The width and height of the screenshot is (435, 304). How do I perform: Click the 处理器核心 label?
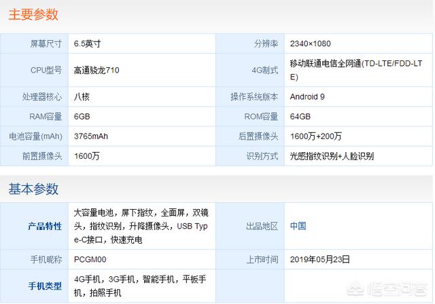[42, 97]
